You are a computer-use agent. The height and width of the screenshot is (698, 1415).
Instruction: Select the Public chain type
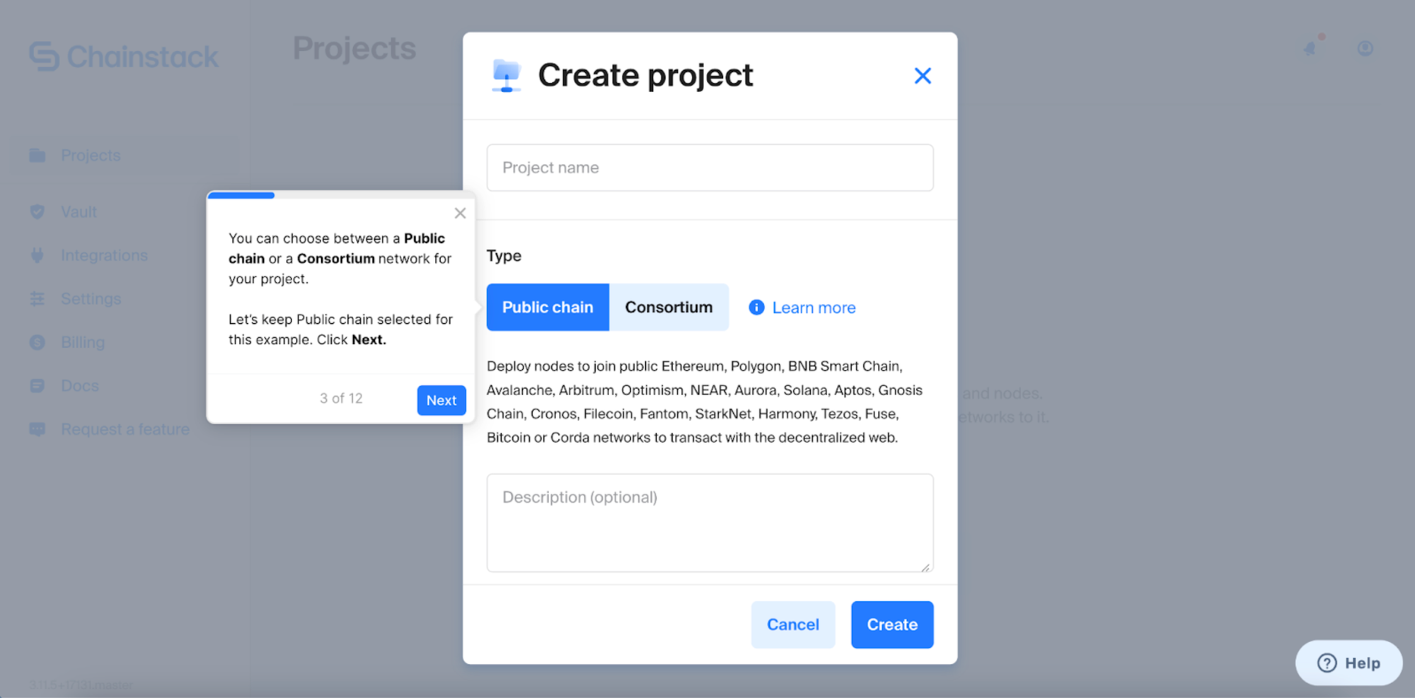[x=548, y=307]
